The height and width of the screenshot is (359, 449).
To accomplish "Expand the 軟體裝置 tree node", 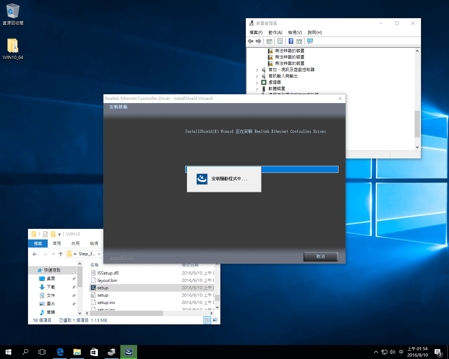I will [x=257, y=89].
